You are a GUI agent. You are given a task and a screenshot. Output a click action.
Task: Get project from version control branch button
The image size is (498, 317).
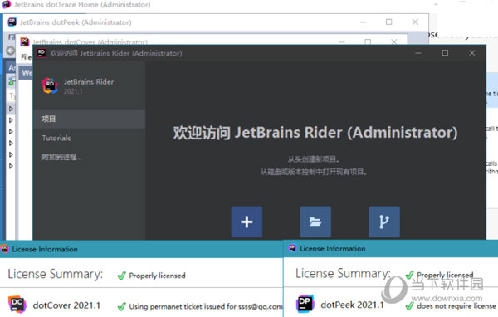point(384,222)
